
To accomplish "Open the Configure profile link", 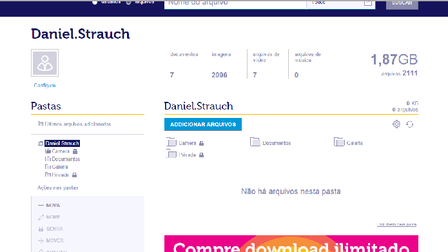I will coord(44,86).
